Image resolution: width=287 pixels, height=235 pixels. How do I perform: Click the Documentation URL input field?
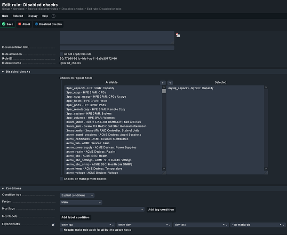(x=117, y=48)
